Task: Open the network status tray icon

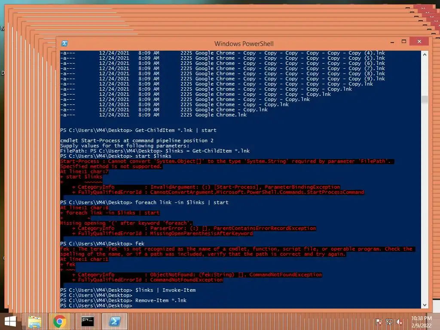Action: [389, 322]
